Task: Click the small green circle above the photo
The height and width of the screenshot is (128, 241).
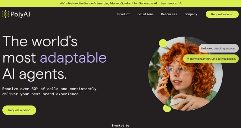Action: click(163, 43)
